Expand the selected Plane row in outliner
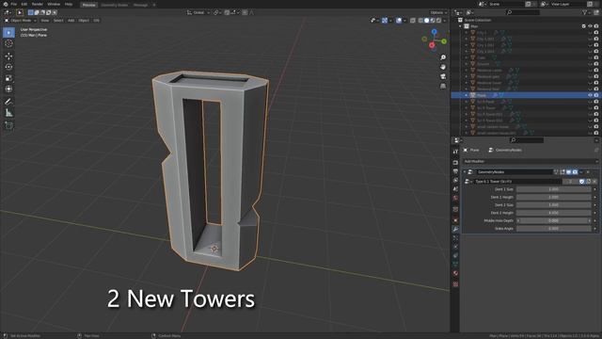The height and width of the screenshot is (339, 602). 467,95
